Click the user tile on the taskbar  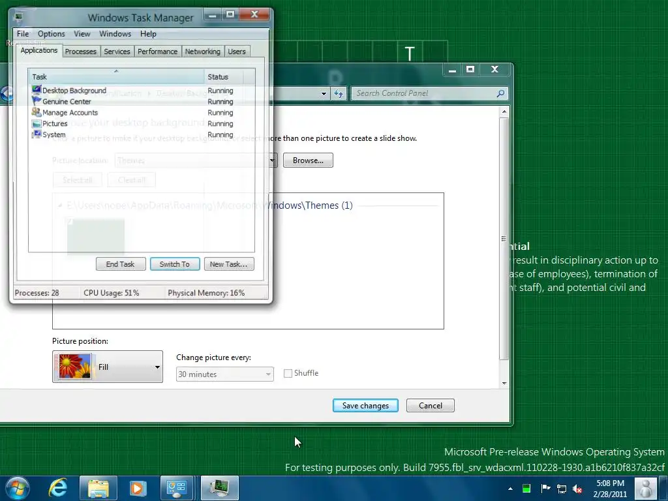tap(645, 488)
